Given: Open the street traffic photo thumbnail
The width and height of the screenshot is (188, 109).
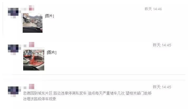Looking at the screenshot, I should click(33, 23).
